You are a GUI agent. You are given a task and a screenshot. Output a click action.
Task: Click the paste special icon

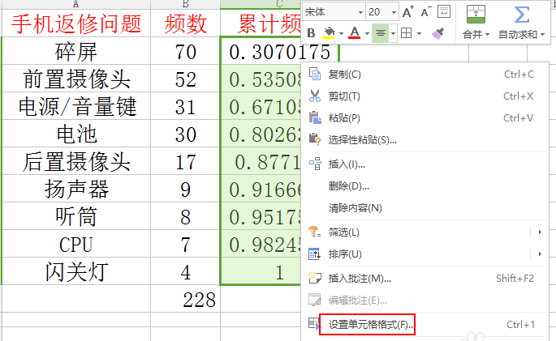pyautogui.click(x=314, y=139)
